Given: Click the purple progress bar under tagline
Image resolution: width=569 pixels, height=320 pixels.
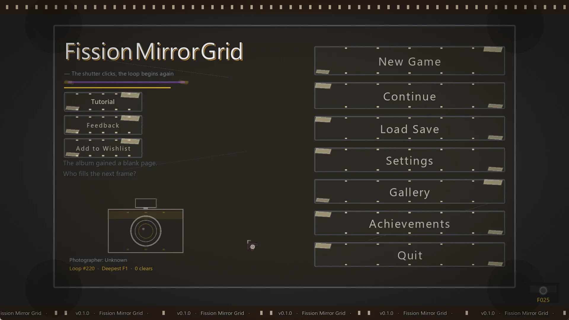Looking at the screenshot, I should pyautogui.click(x=126, y=82).
